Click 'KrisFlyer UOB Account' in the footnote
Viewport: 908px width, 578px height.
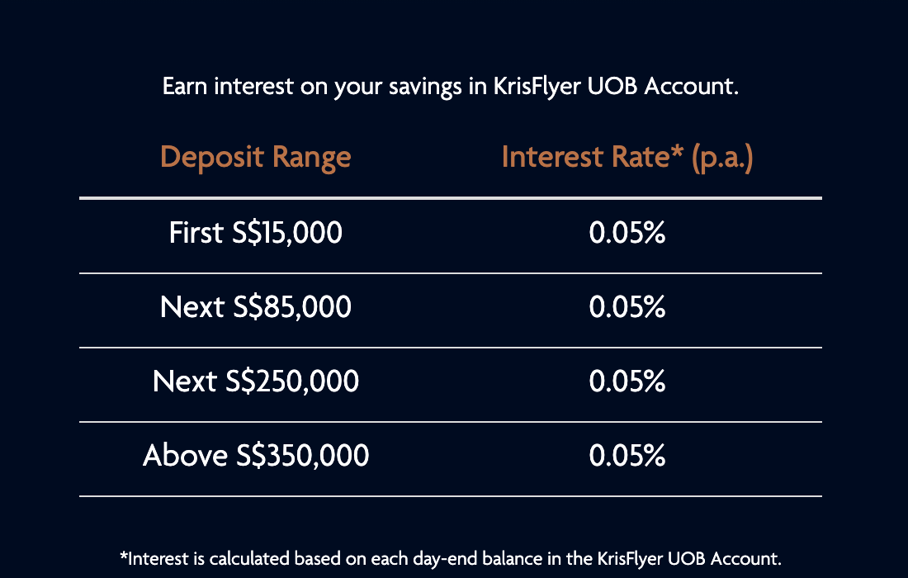click(688, 559)
